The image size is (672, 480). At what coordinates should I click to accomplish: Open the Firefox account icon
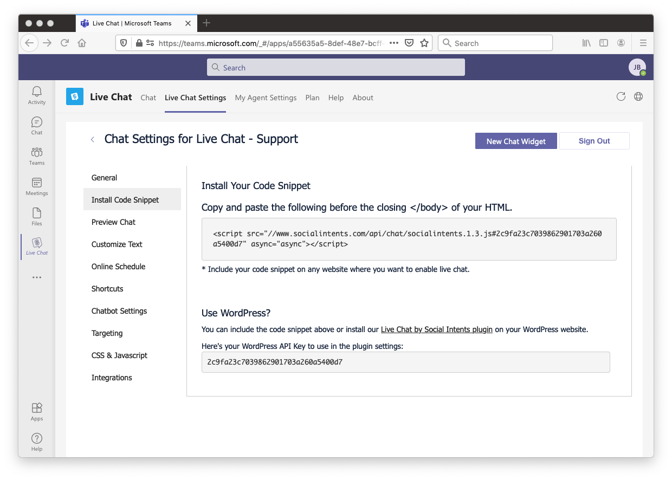pyautogui.click(x=621, y=43)
